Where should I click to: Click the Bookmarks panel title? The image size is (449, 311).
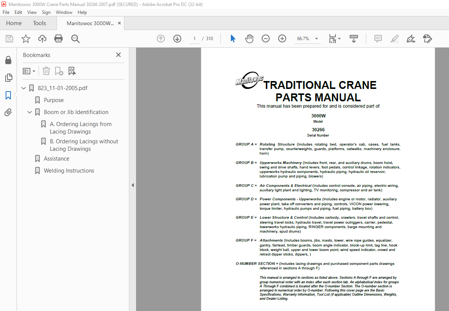[x=36, y=55]
